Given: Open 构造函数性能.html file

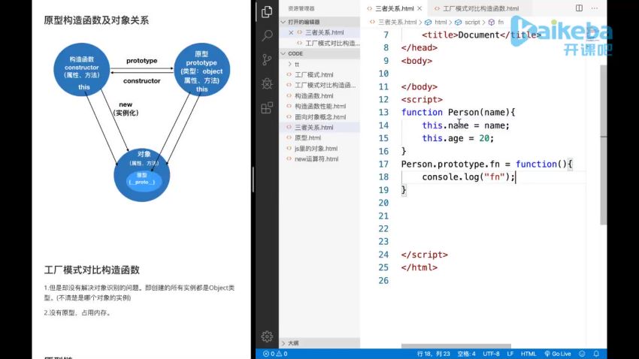Looking at the screenshot, I should 319,106.
